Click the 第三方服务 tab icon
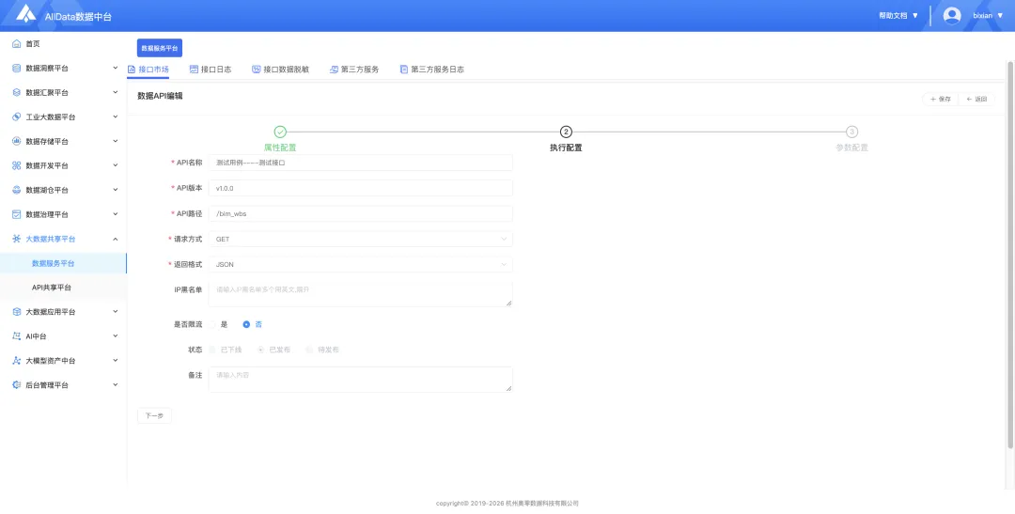Image resolution: width=1015 pixels, height=514 pixels. click(334, 70)
